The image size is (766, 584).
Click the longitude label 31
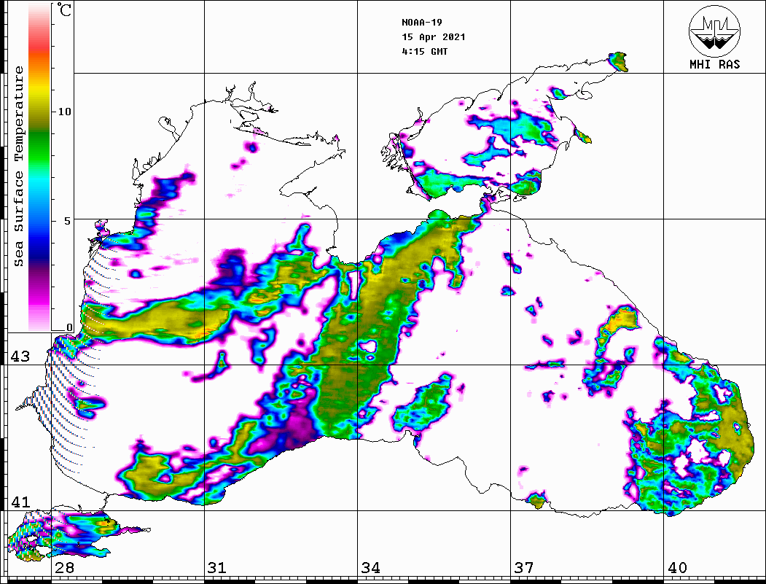[217, 568]
